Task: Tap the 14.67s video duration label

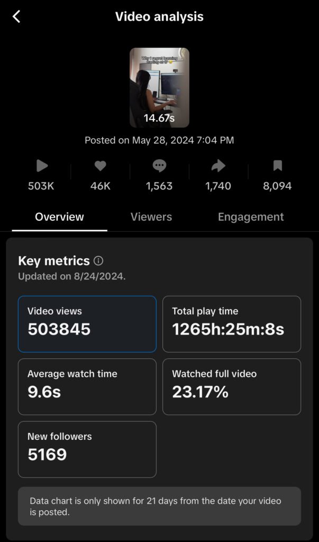Action: pyautogui.click(x=159, y=118)
